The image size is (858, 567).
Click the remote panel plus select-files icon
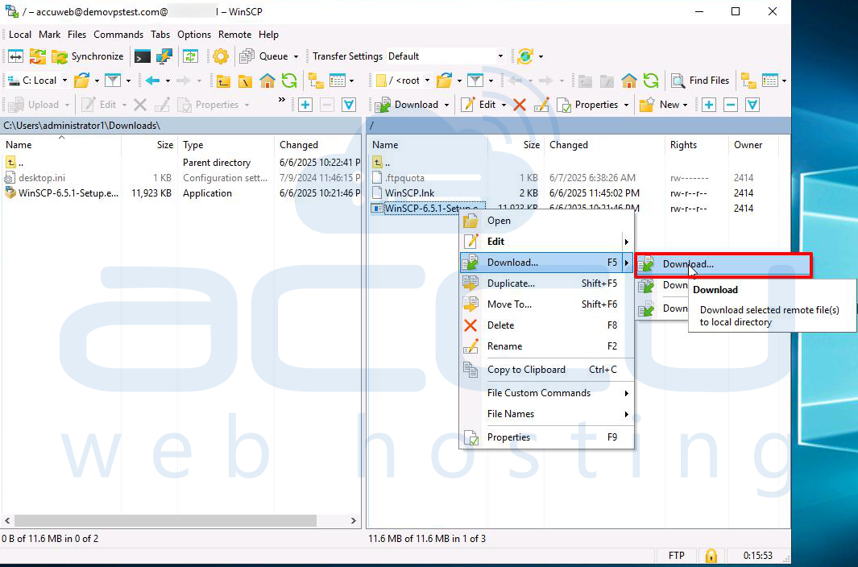pos(709,105)
